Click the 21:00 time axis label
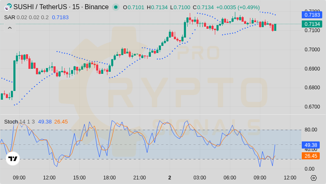This screenshot has height=184, width=326. coord(140,178)
